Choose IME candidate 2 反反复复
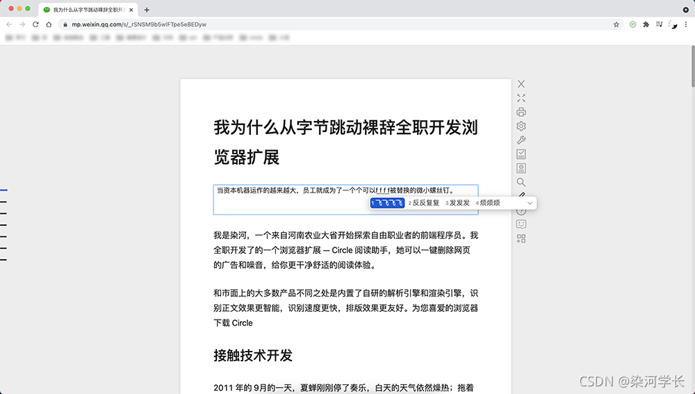 (x=424, y=203)
